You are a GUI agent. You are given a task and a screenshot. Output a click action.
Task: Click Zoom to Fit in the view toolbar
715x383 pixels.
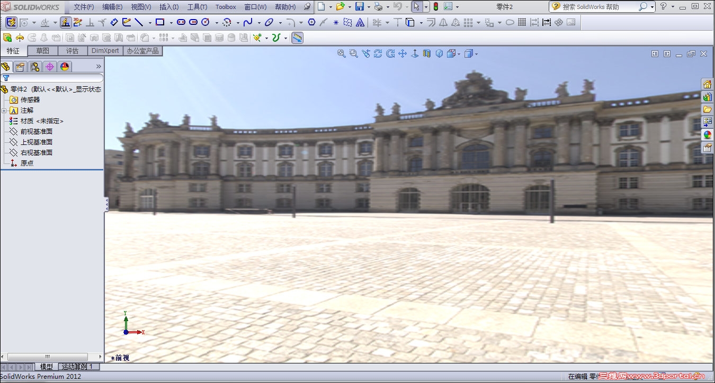[x=341, y=53]
